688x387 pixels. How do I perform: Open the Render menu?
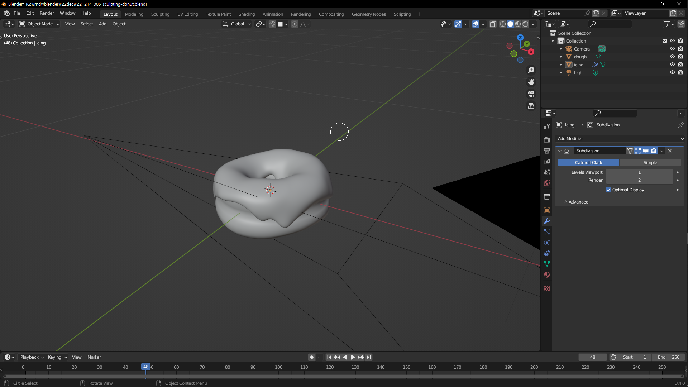47,13
